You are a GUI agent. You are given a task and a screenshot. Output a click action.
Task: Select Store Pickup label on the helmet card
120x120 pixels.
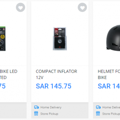[x=111, y=114]
